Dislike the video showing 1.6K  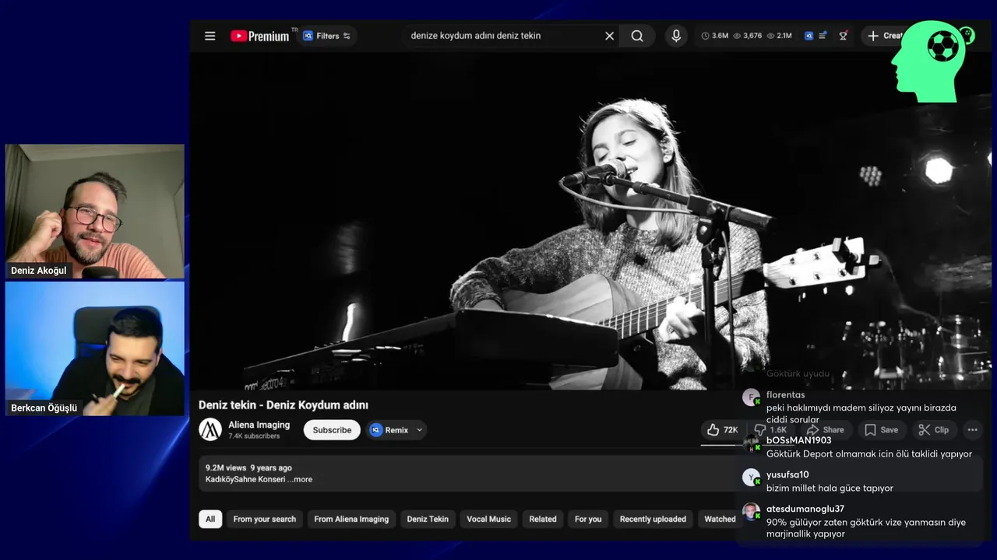[770, 430]
